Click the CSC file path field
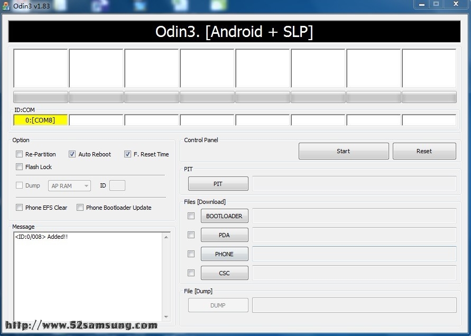This screenshot has height=336, width=471. click(355, 273)
